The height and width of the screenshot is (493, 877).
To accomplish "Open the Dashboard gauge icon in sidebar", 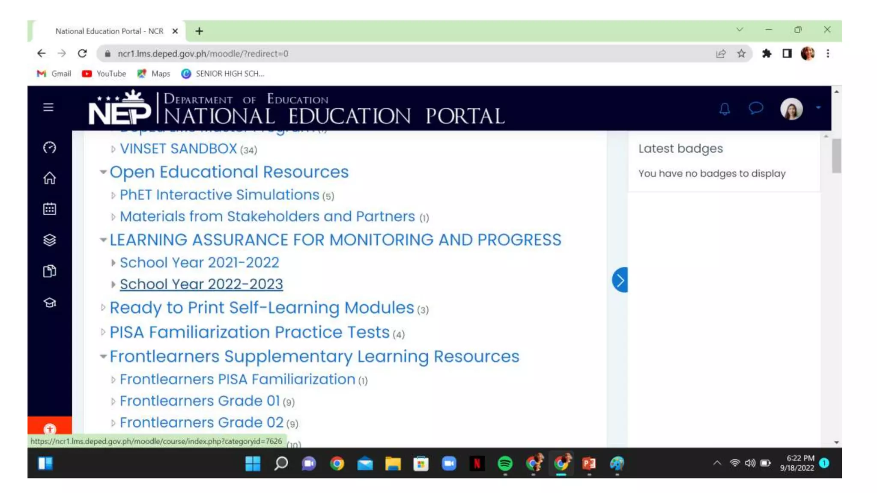I will [50, 147].
